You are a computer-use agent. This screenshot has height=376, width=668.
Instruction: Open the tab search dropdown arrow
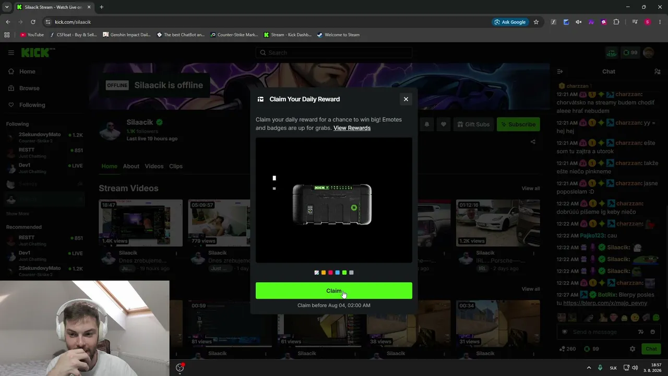tap(7, 7)
